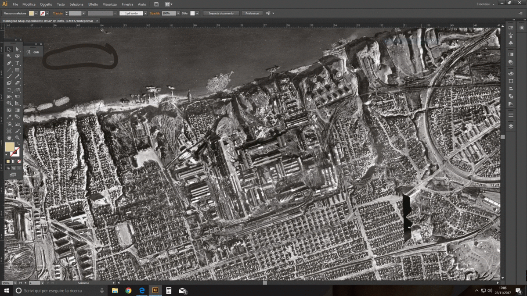Close the Stalingrad Map document tab
527x296 pixels.
tap(97, 21)
